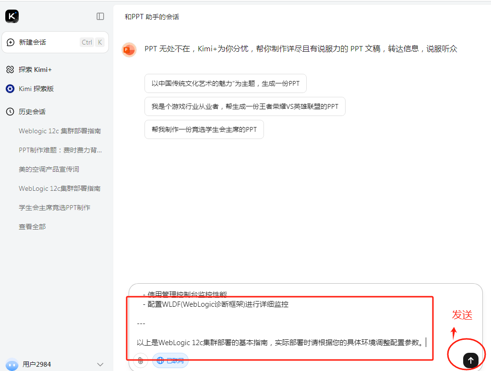Click the 探索 Kimi+ link icon

pos(10,70)
